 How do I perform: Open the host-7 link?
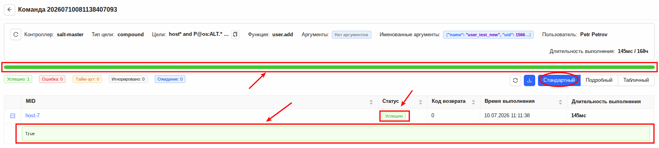(33, 116)
